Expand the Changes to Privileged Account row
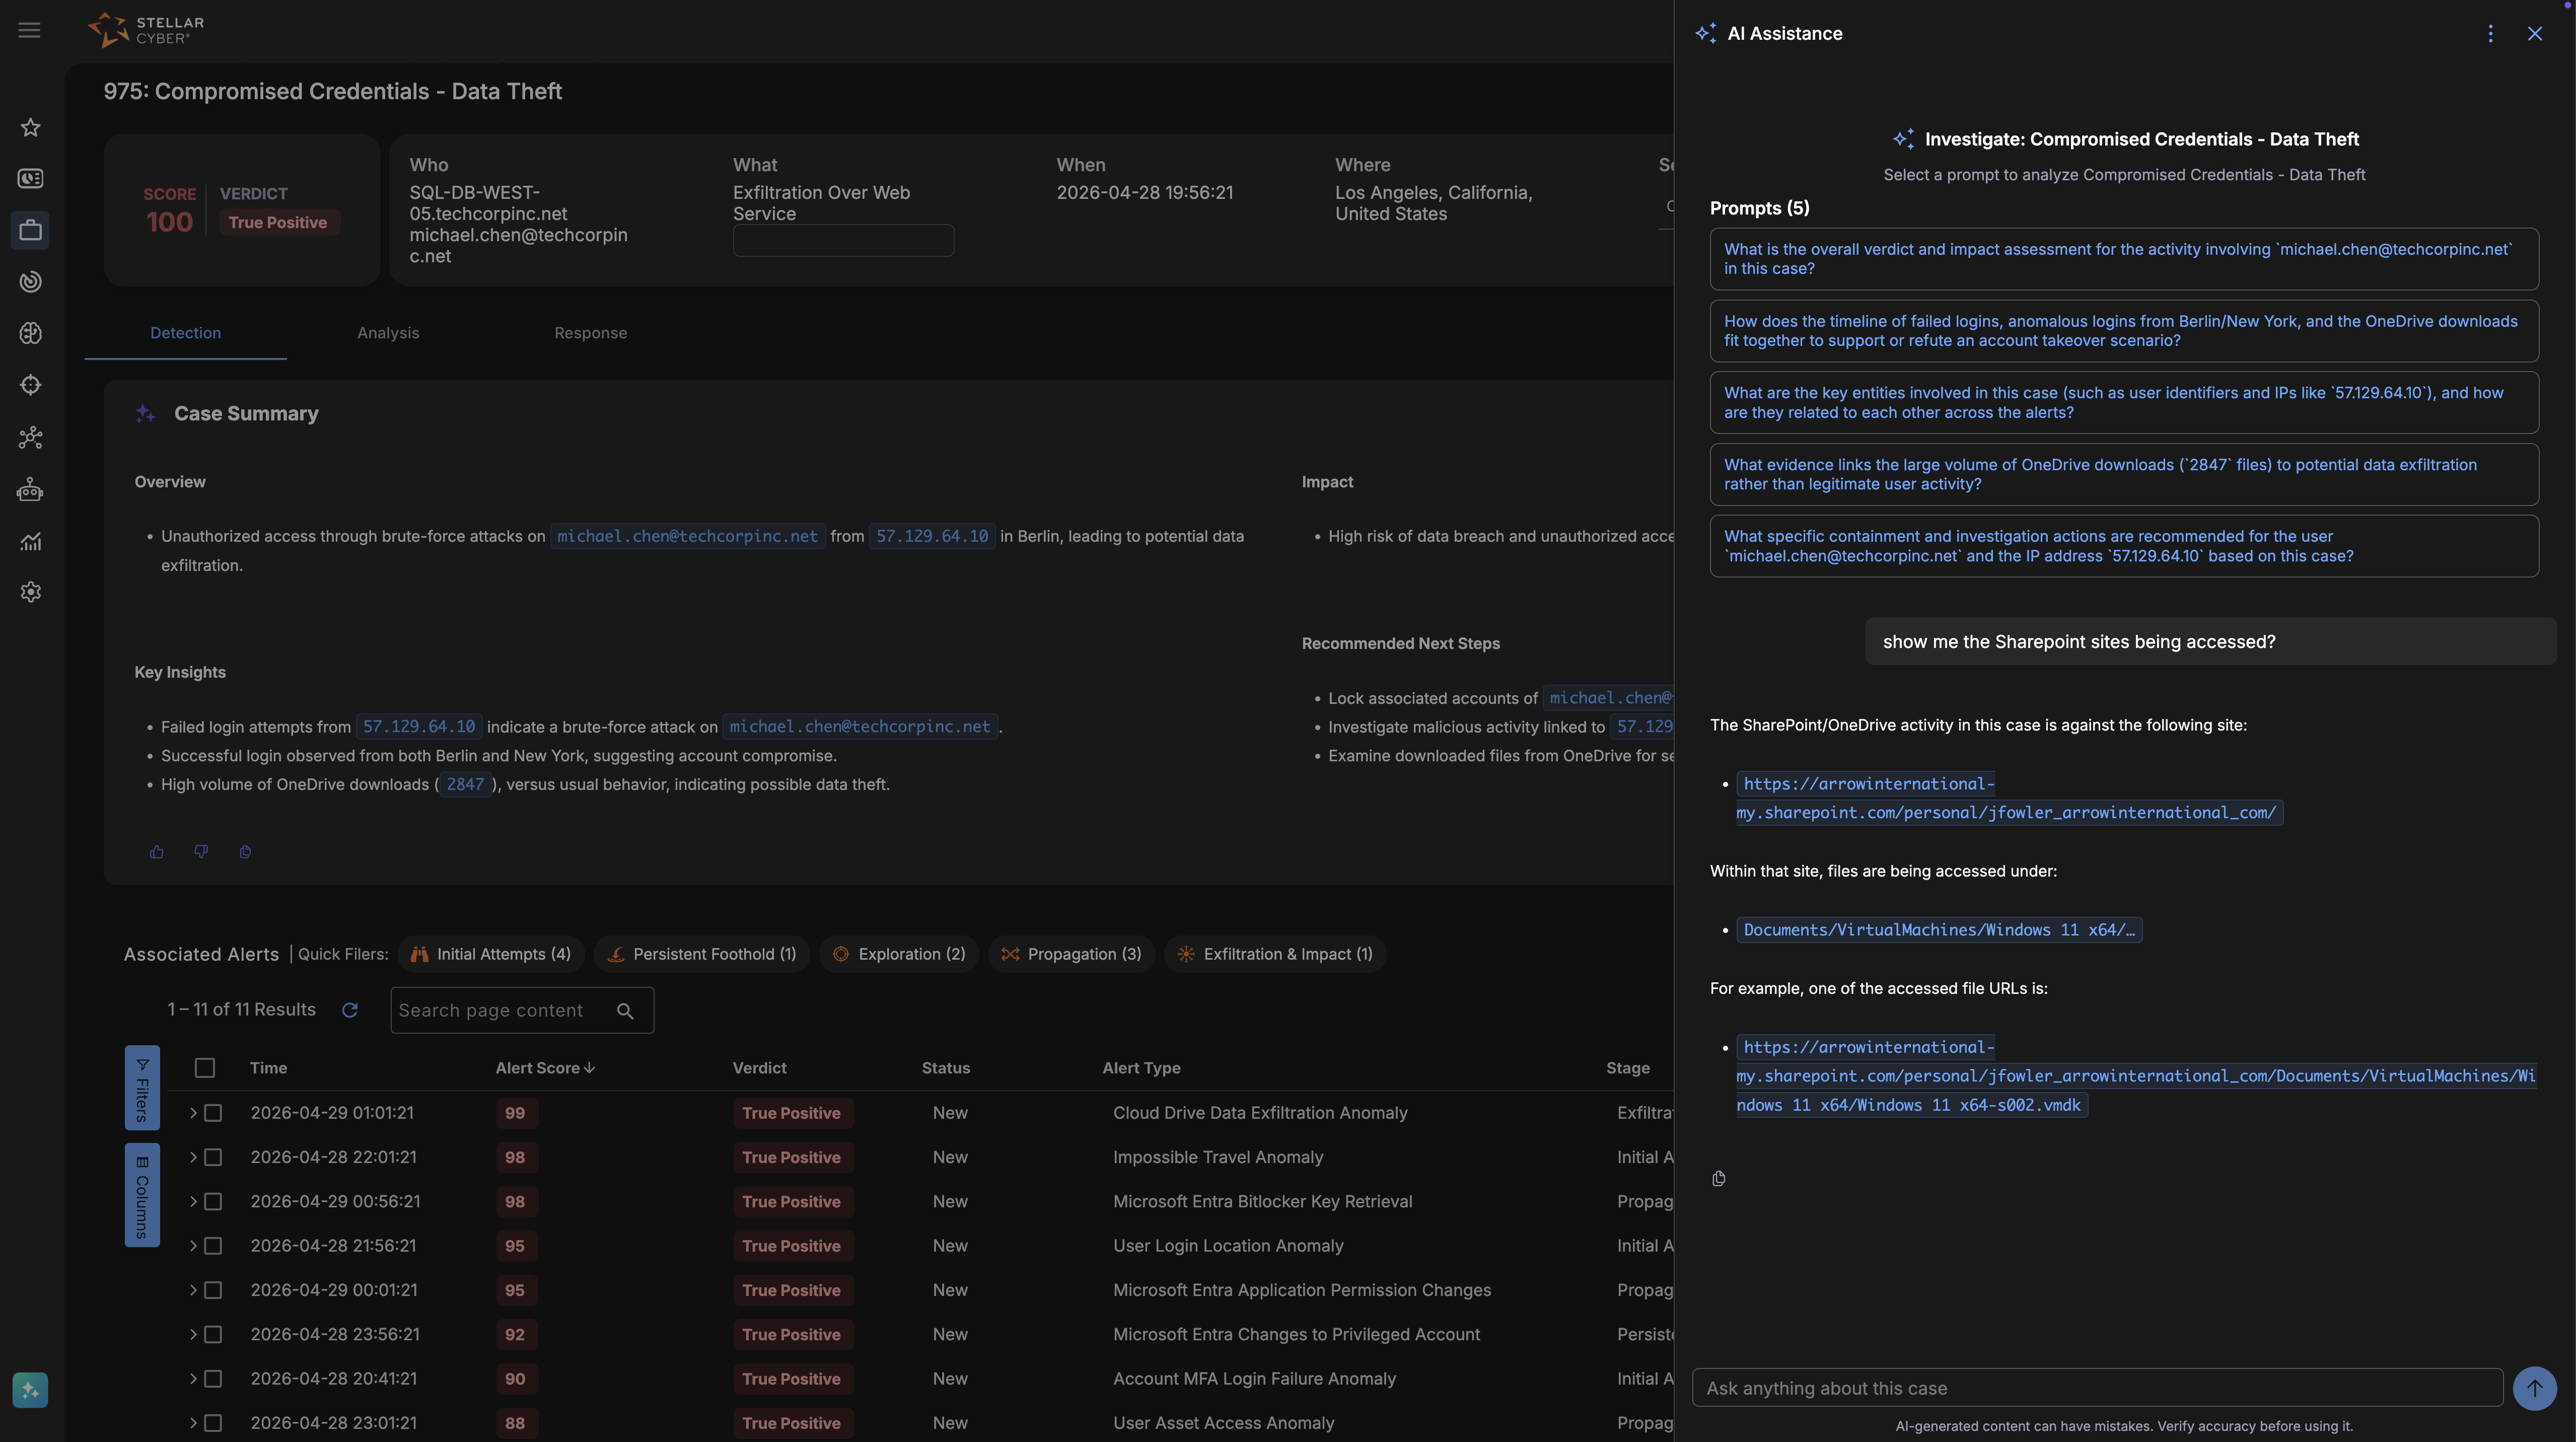The width and height of the screenshot is (2576, 1442). tap(193, 1335)
